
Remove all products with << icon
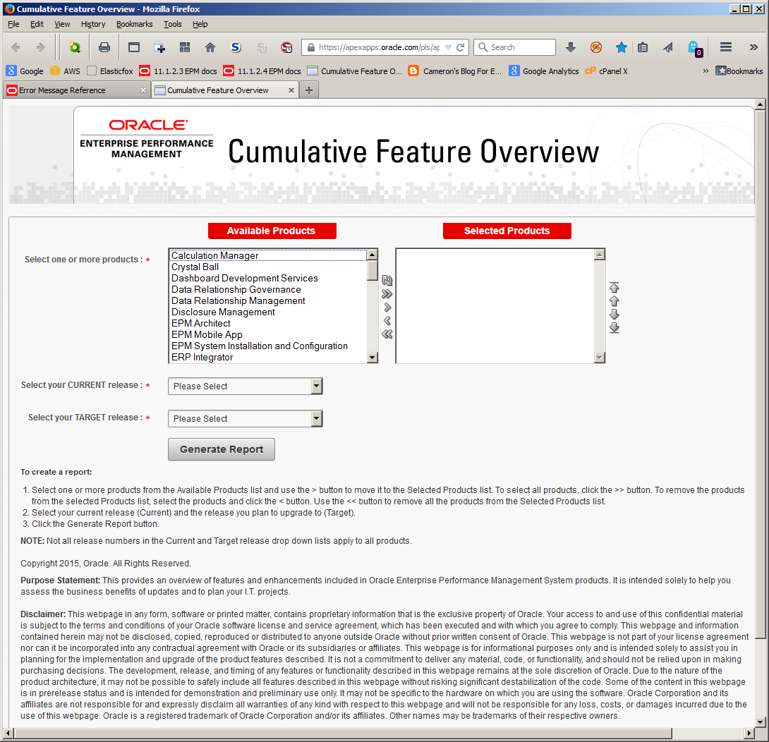point(387,334)
